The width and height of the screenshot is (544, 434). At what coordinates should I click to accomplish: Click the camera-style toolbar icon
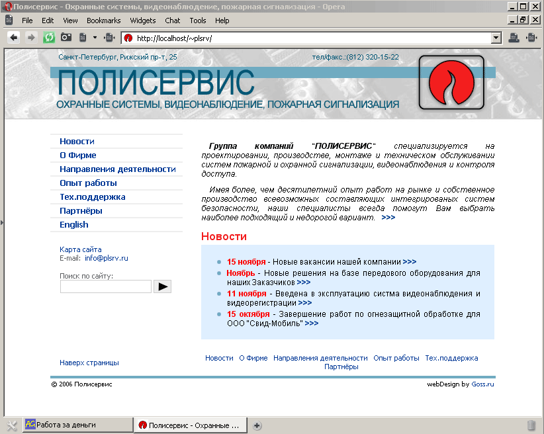pyautogui.click(x=66, y=37)
